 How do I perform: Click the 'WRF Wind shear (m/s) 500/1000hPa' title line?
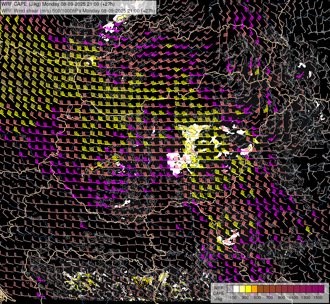click(x=78, y=10)
